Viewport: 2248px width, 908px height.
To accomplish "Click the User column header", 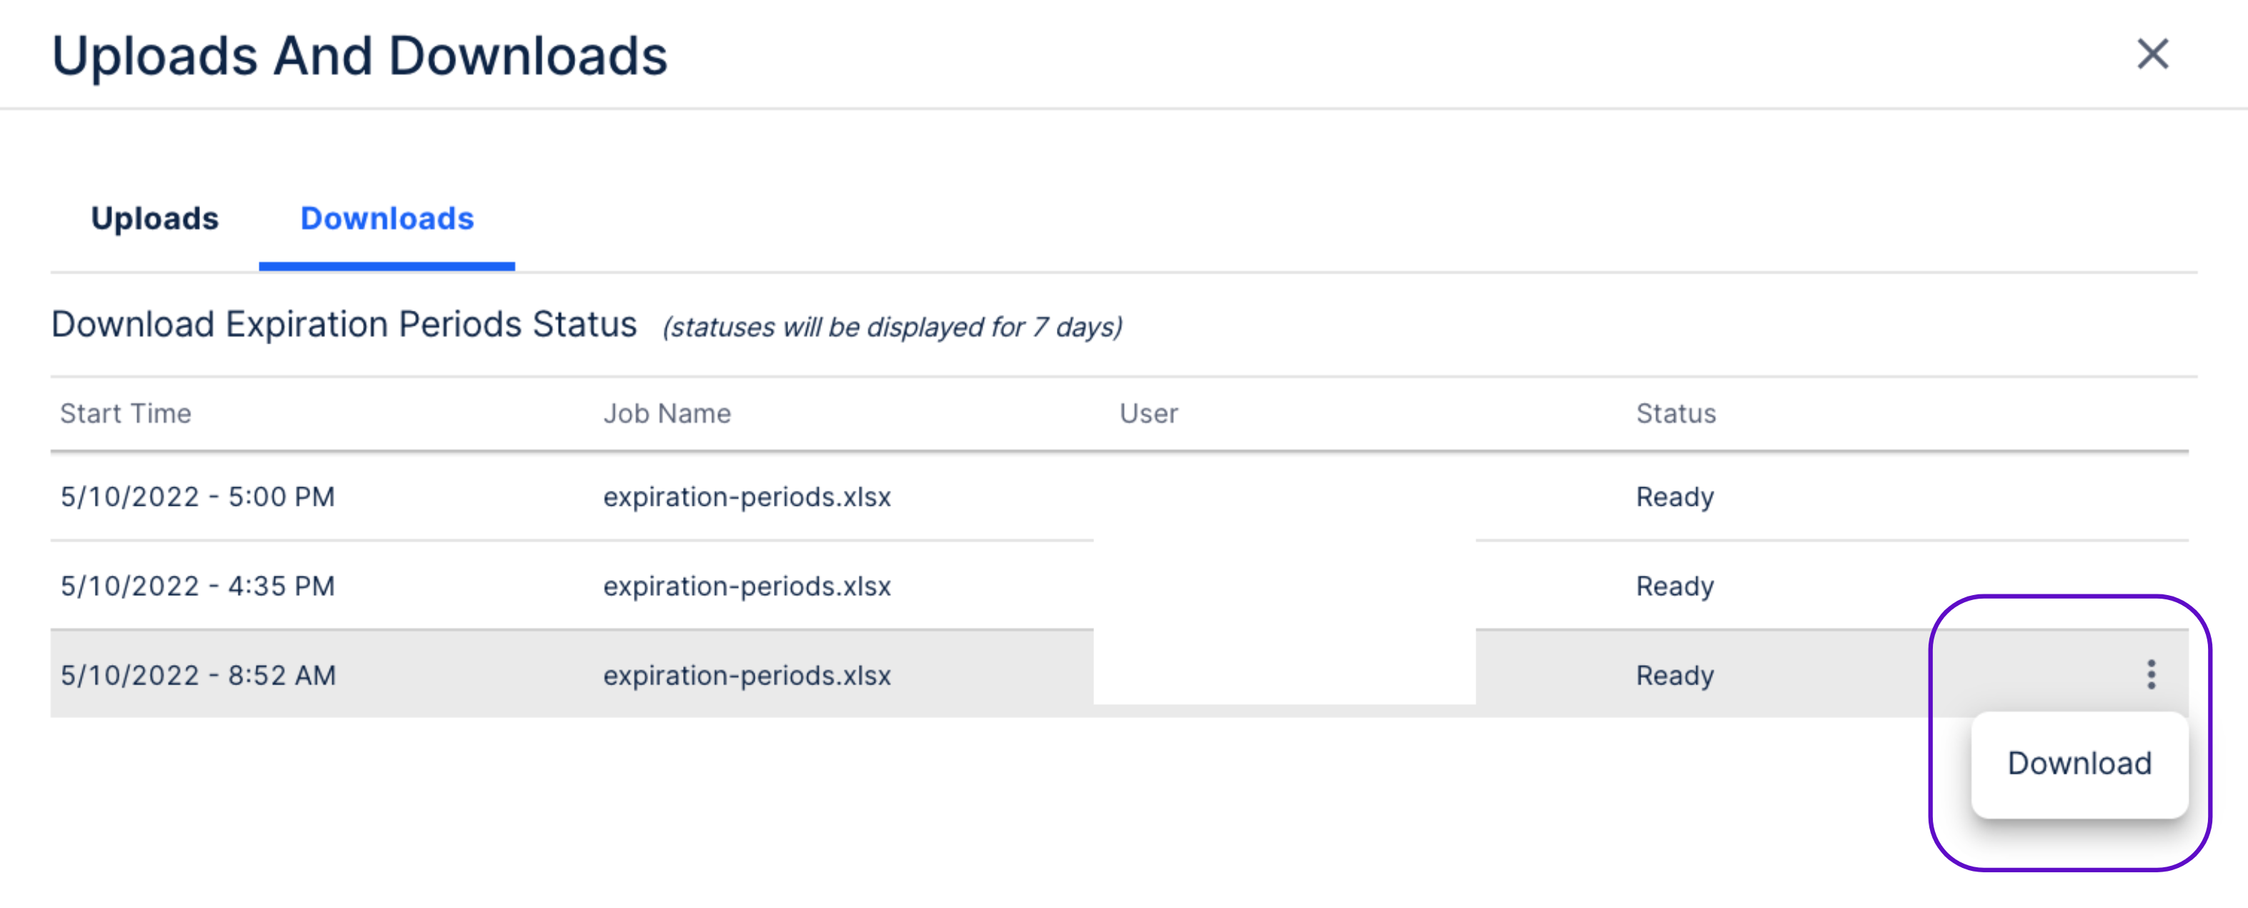I will pyautogui.click(x=1148, y=414).
